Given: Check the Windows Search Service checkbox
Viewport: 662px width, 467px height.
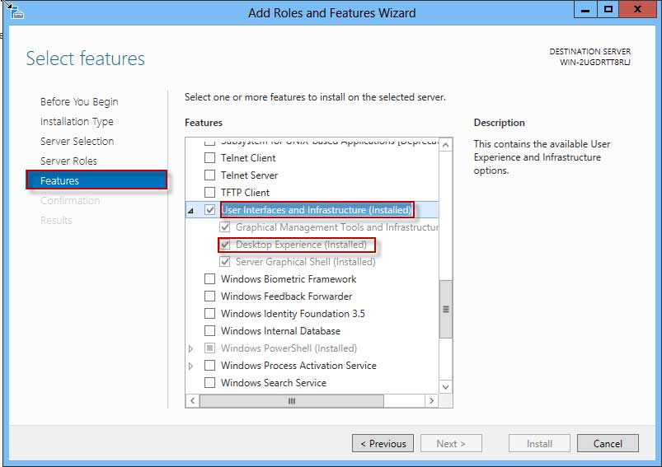Looking at the screenshot, I should click(x=210, y=383).
